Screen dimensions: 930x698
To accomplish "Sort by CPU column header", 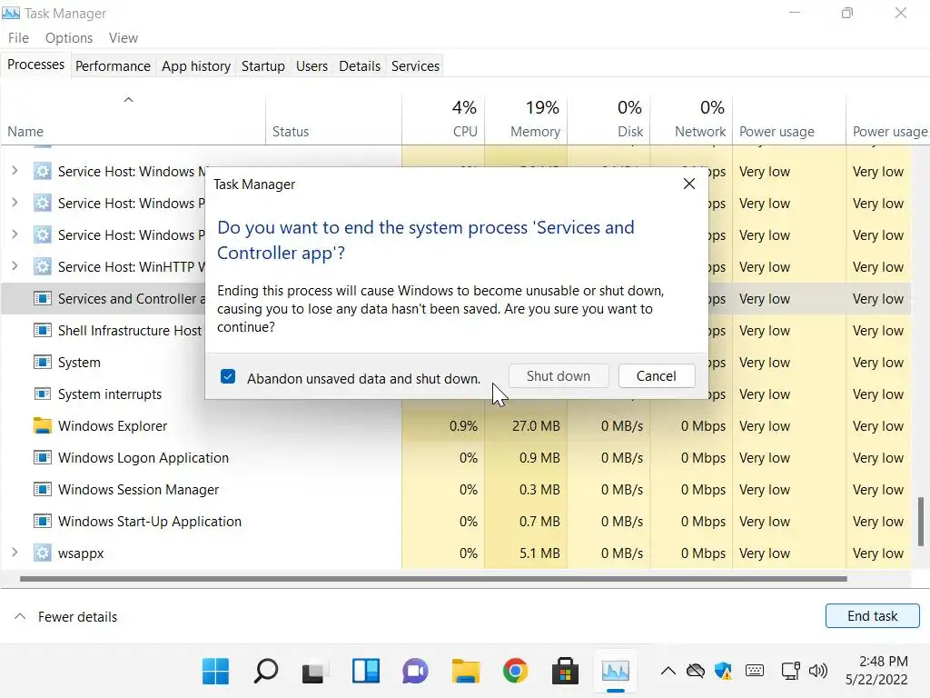I will [x=443, y=119].
